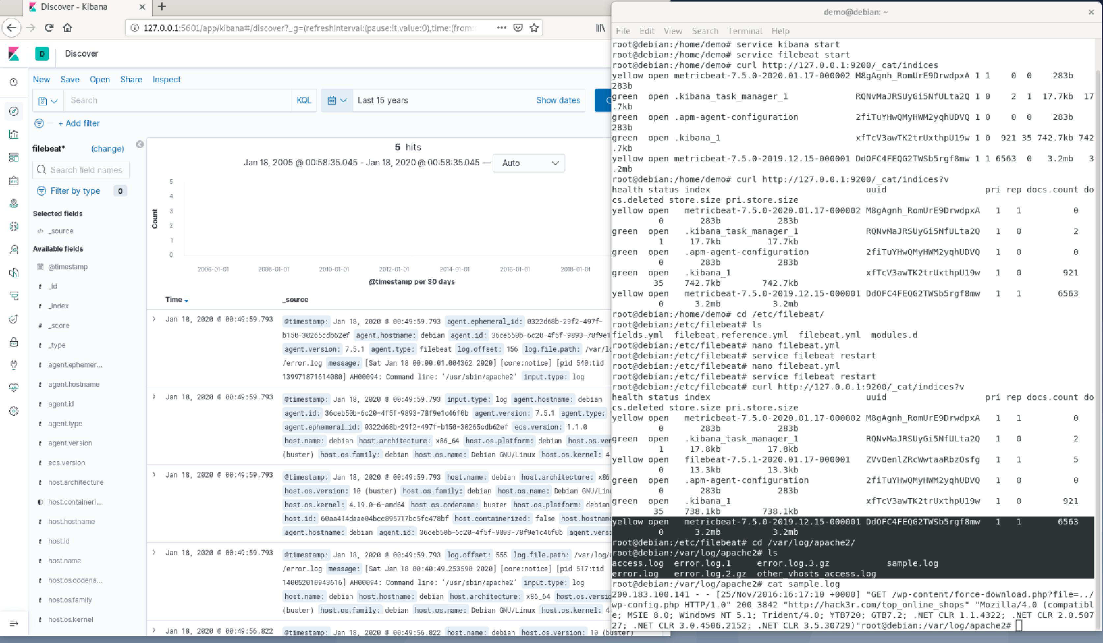The height and width of the screenshot is (643, 1103).
Task: Click the Show dates link
Action: pyautogui.click(x=558, y=100)
